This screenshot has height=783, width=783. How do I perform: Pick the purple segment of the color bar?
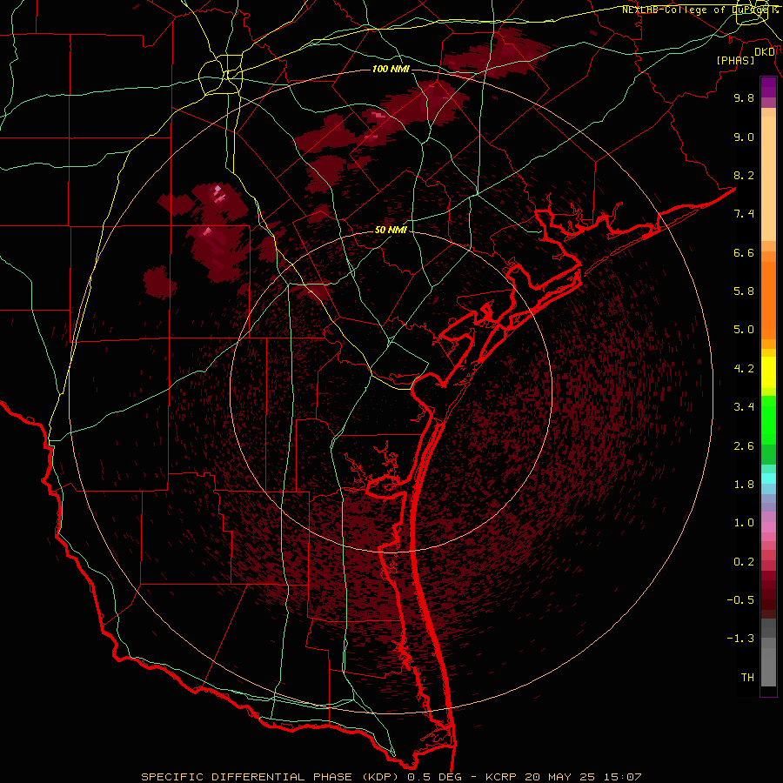768,87
